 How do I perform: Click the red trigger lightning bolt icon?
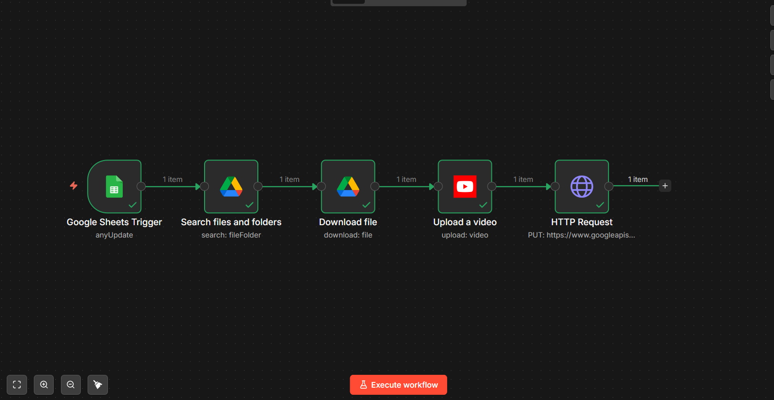74,185
